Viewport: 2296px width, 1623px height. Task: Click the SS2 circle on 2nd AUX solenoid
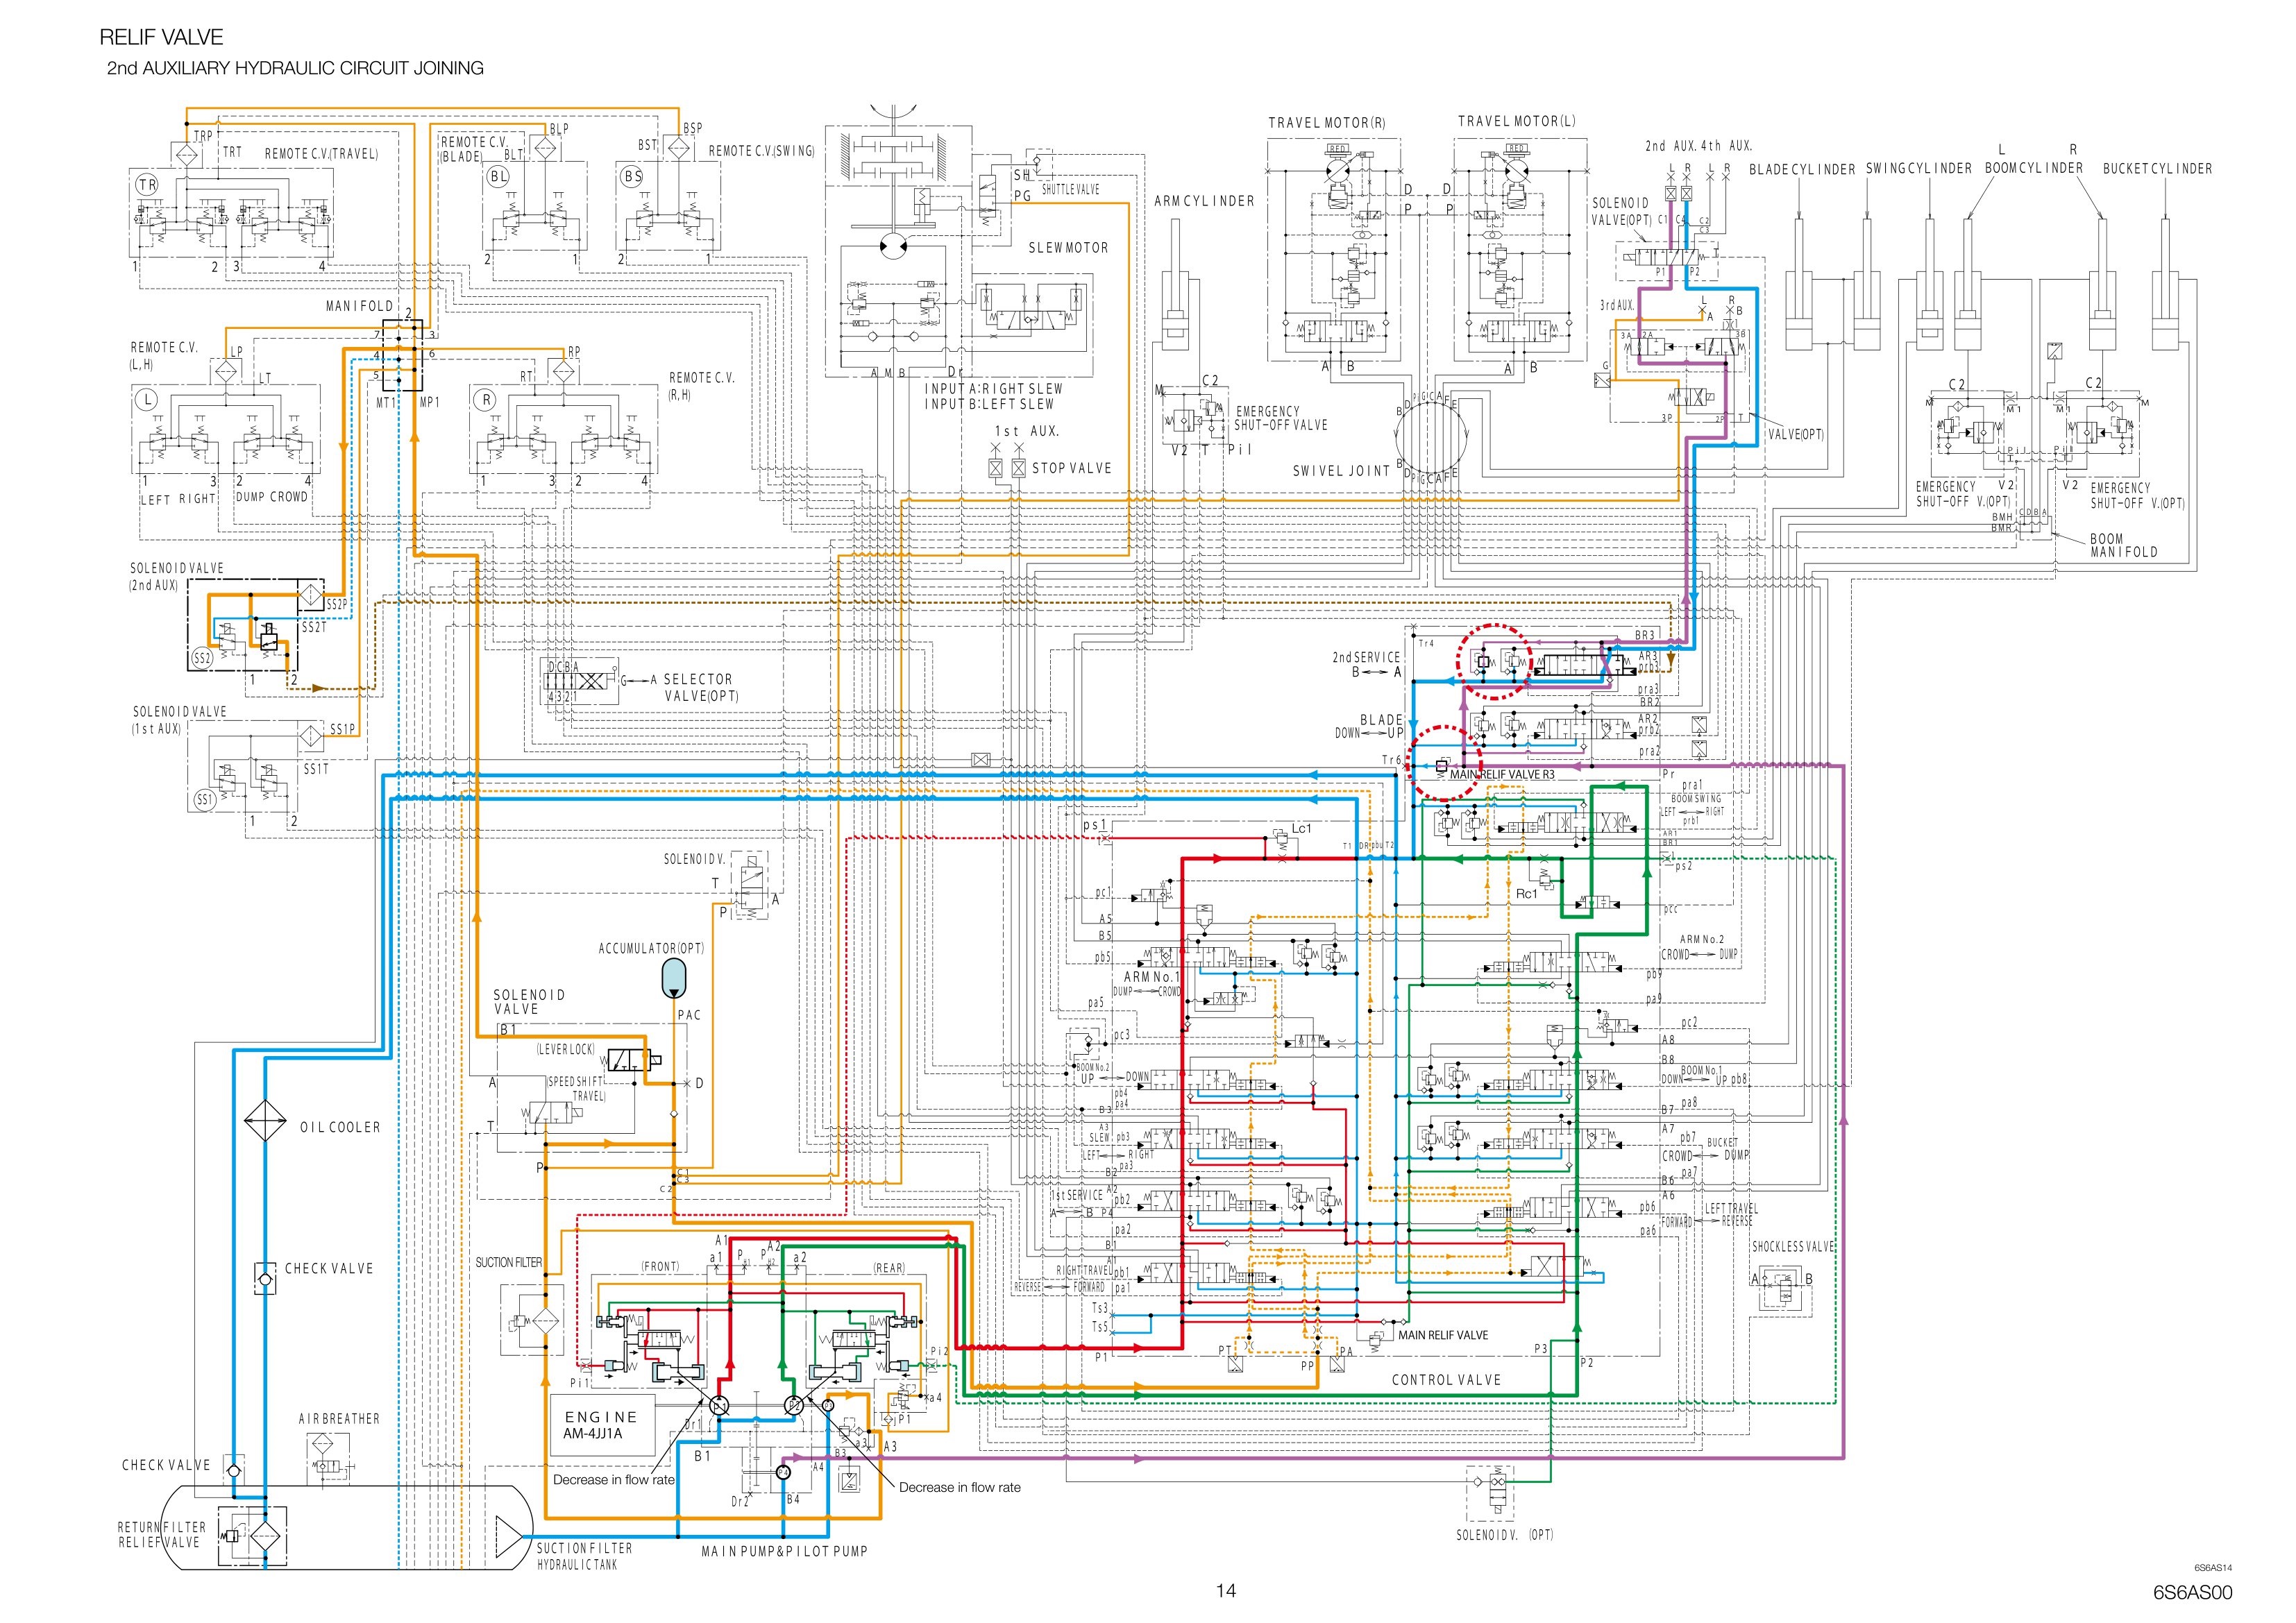click(202, 658)
